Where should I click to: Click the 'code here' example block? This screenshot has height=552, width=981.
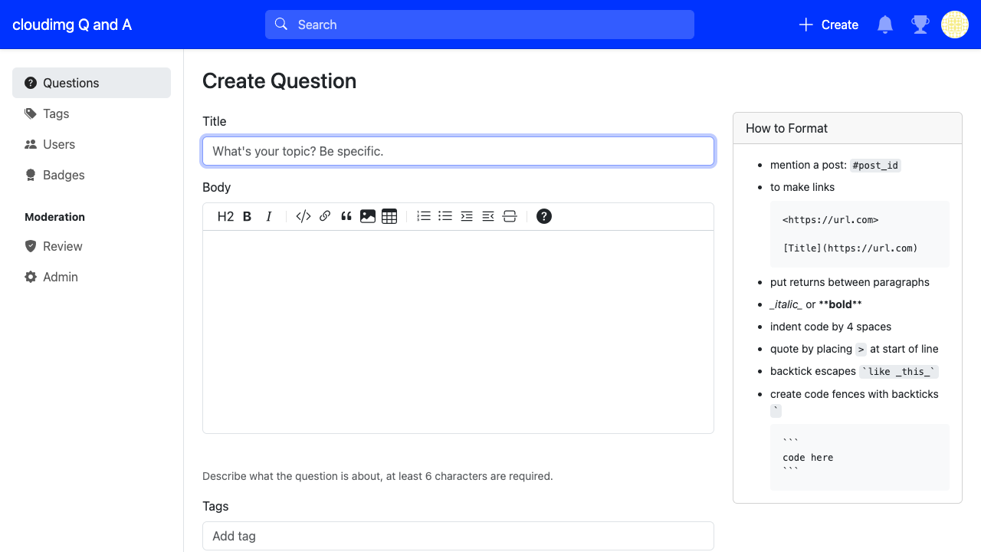click(x=860, y=457)
